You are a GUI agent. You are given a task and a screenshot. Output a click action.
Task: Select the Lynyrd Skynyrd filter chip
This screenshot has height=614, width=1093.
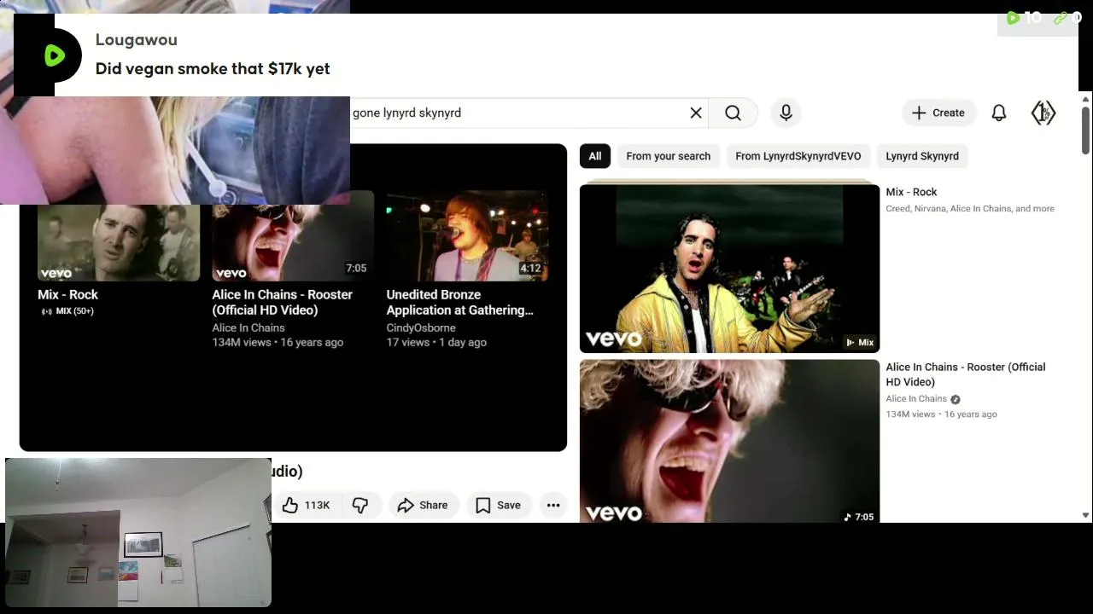922,156
